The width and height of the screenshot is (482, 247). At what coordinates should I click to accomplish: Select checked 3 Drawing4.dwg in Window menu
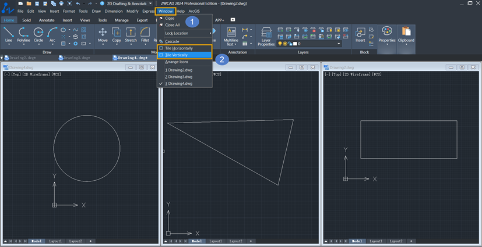pos(184,83)
